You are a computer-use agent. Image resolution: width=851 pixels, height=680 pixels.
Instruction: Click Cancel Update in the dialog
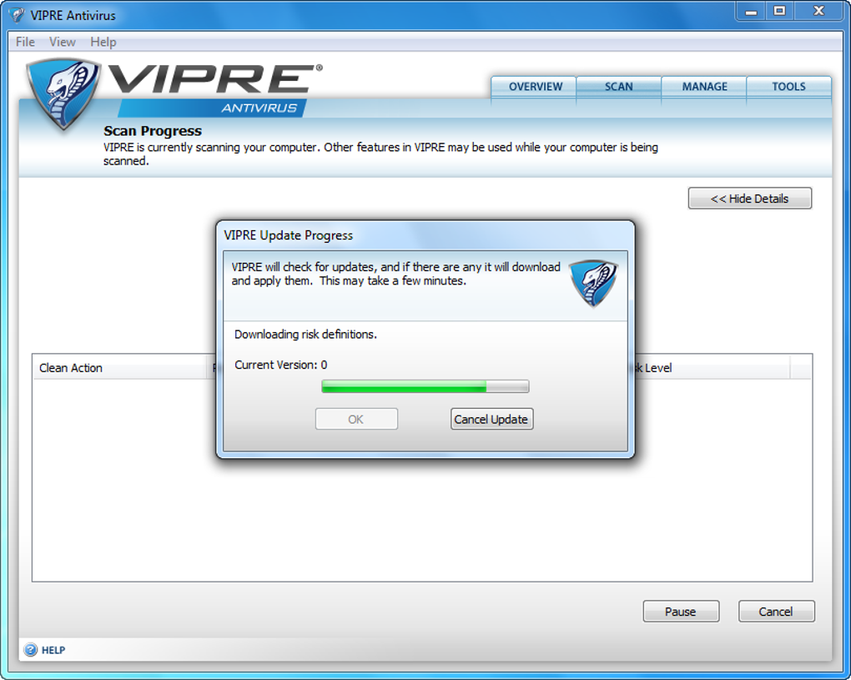tap(491, 419)
